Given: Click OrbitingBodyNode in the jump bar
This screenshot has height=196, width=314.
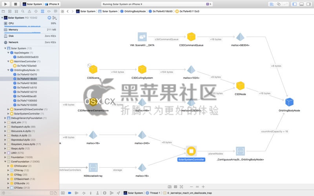Looking at the screenshot, I should pyautogui.click(x=133, y=11).
